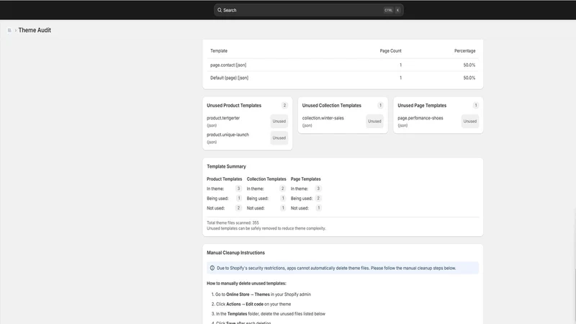Click the CTRL shortcut badge in search
Viewport: 576px width, 324px height.
point(388,10)
